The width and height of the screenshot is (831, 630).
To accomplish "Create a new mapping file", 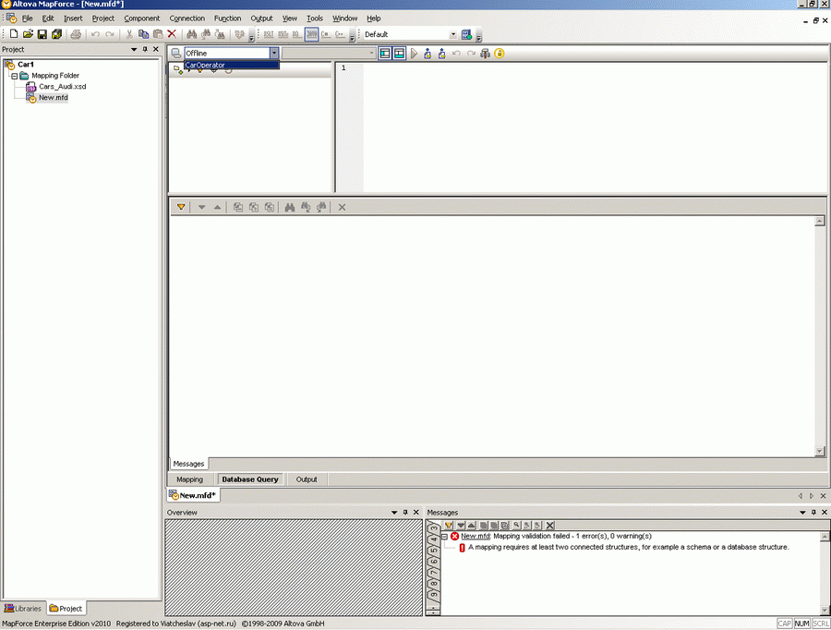I will click(x=14, y=34).
